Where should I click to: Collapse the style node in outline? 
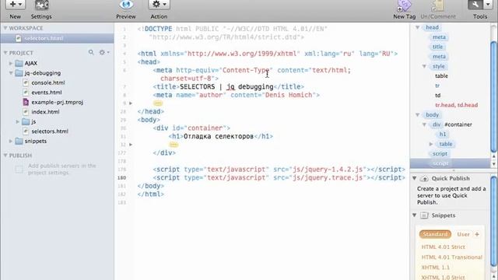tap(424, 66)
